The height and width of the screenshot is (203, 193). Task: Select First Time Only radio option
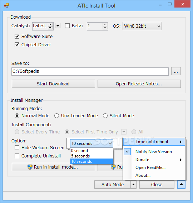point(67,132)
